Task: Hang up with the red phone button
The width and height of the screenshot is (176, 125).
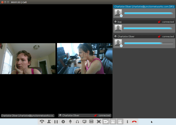Action: pyautogui.click(x=134, y=121)
